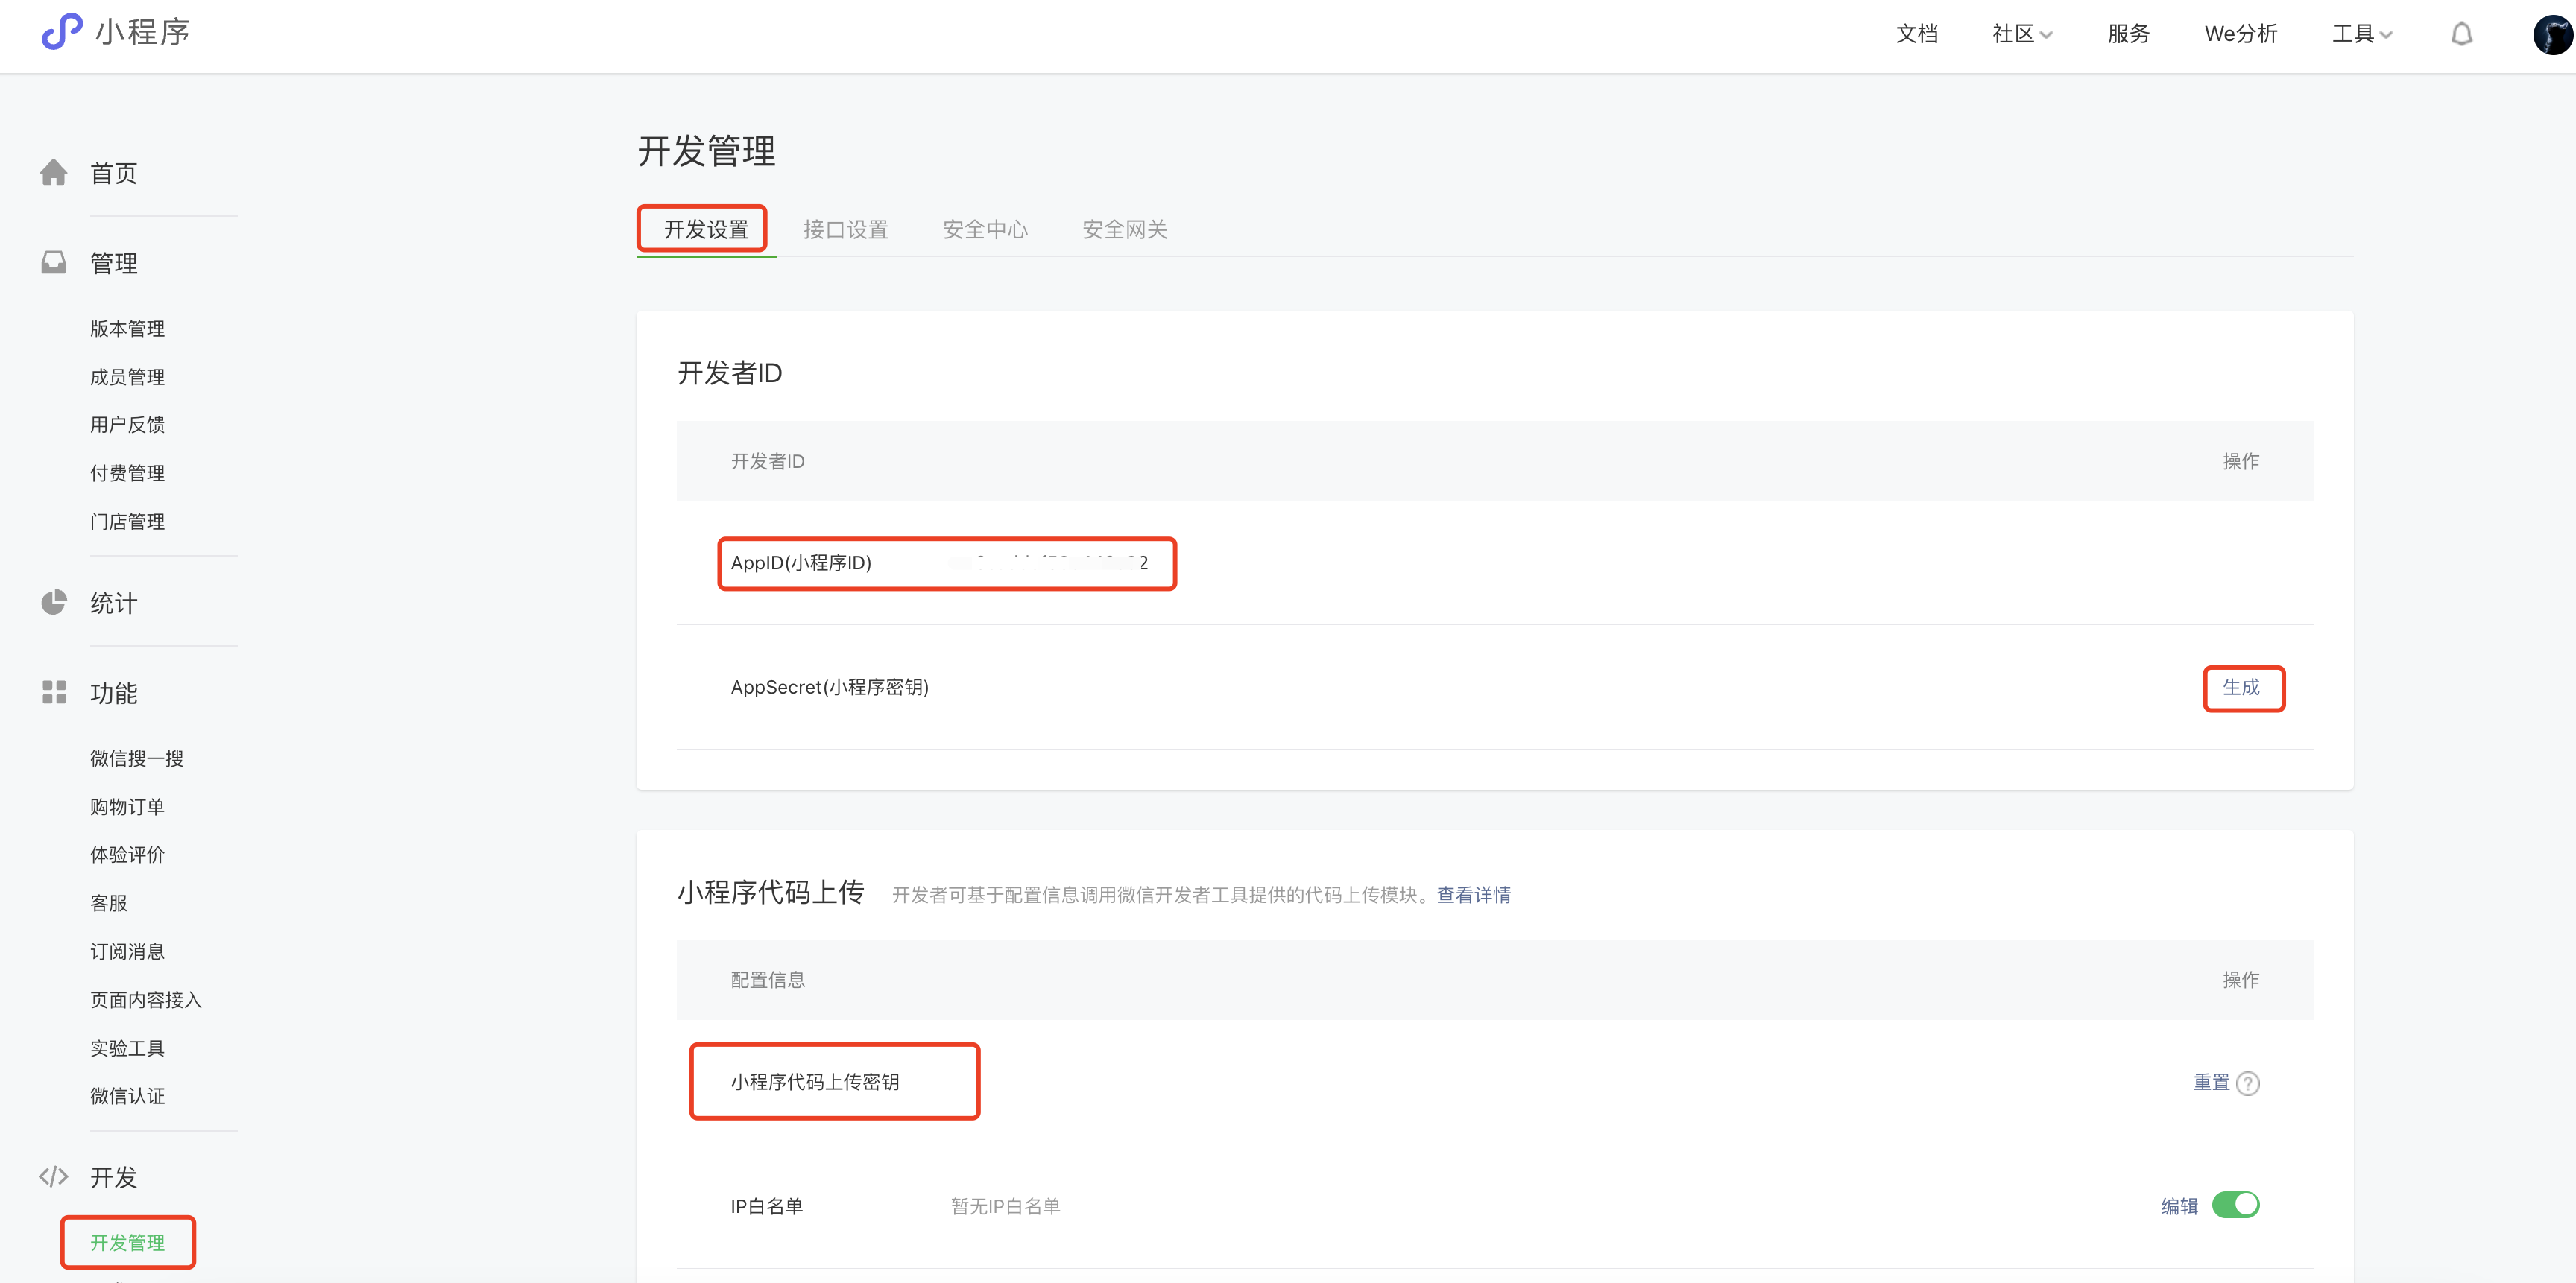
Task: Open 文档 from top navigation
Action: (x=1917, y=34)
